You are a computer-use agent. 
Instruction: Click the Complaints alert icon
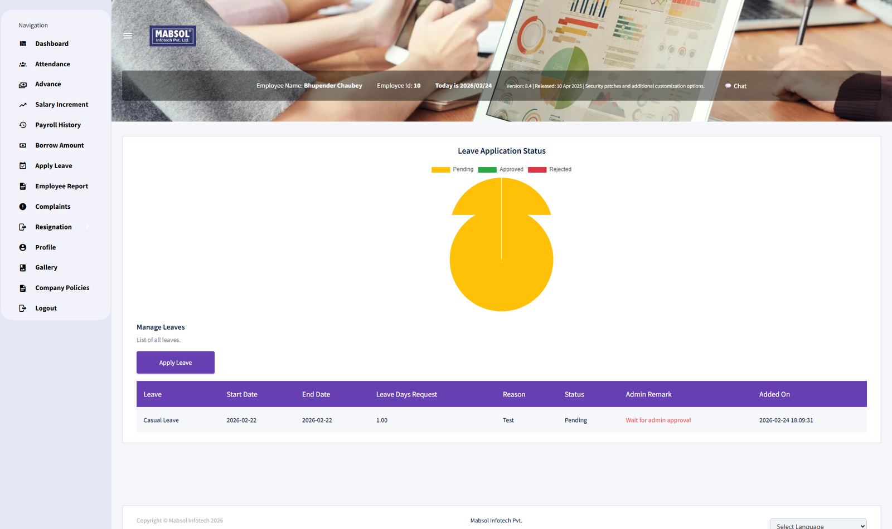tap(23, 207)
